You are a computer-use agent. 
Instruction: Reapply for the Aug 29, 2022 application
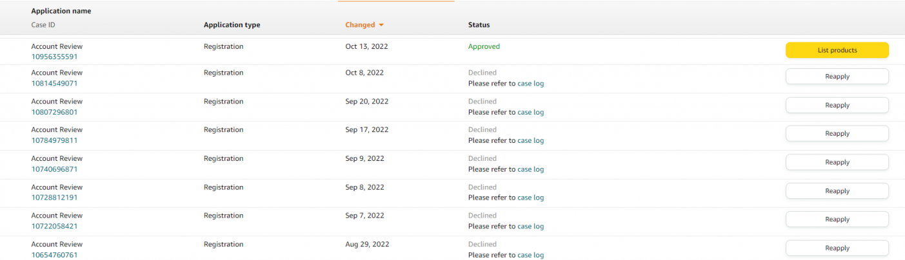coord(837,248)
